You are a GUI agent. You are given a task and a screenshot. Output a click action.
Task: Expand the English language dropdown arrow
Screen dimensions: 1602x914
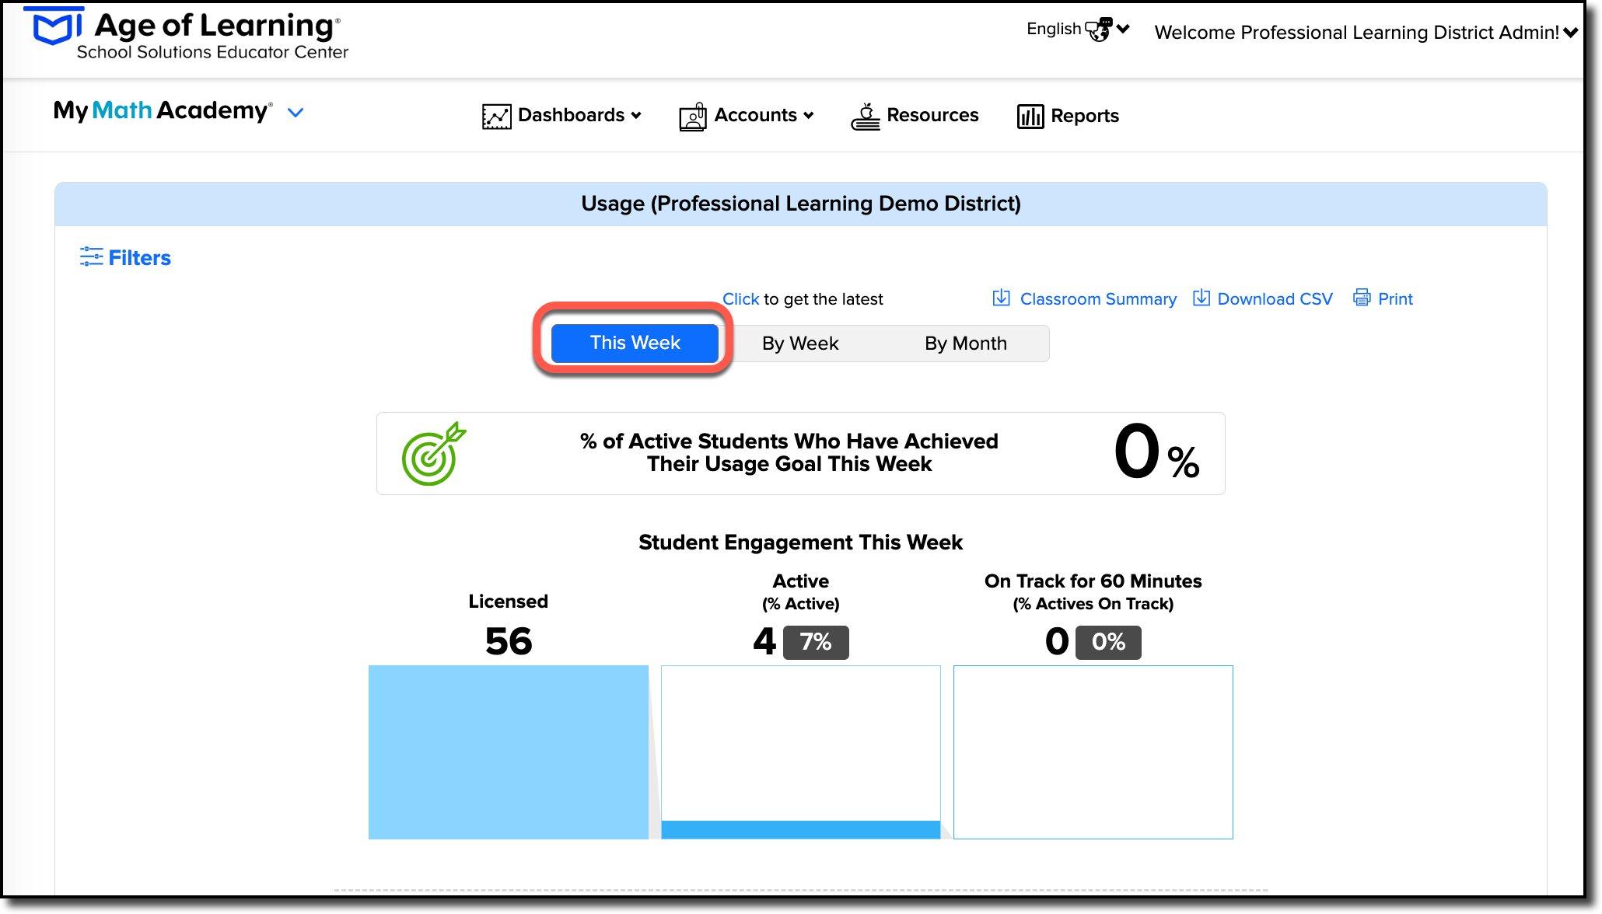coord(1123,29)
